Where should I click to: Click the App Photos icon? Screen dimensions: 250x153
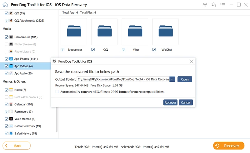point(11,59)
